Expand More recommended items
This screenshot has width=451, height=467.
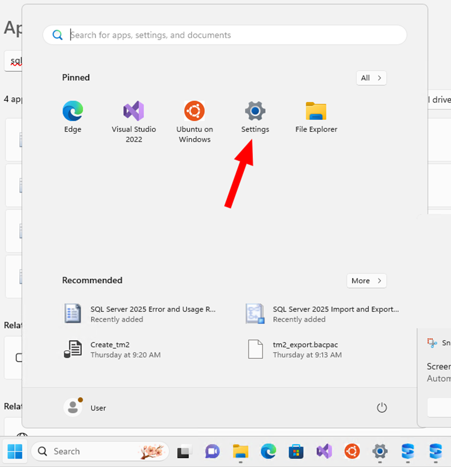pyautogui.click(x=366, y=280)
